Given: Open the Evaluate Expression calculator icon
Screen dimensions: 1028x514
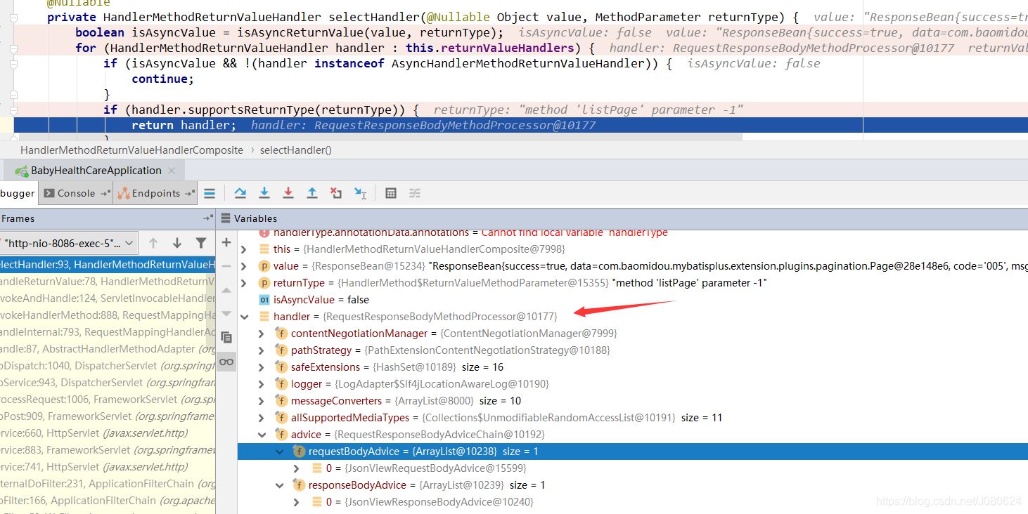Looking at the screenshot, I should click(392, 193).
